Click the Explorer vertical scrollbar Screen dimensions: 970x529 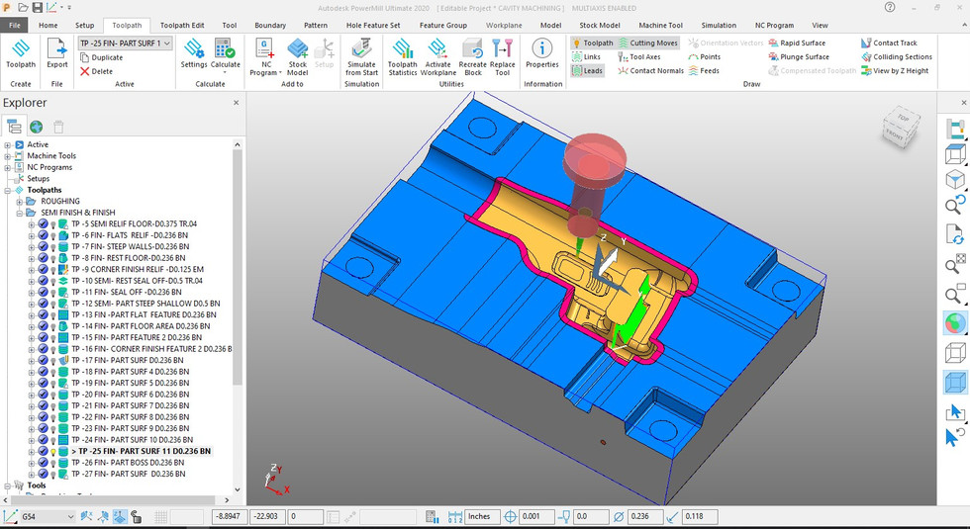click(x=237, y=266)
